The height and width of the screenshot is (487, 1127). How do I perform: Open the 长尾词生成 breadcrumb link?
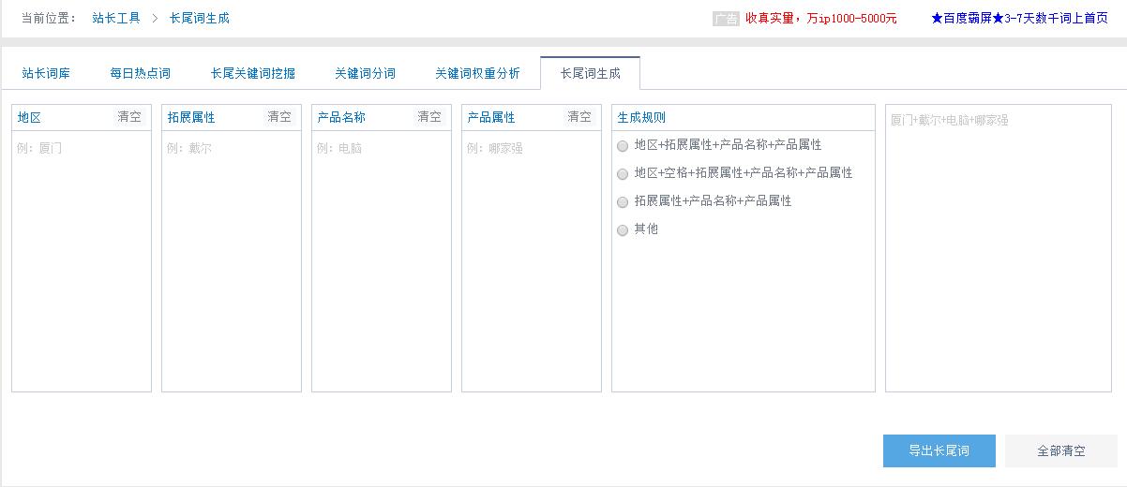point(200,18)
